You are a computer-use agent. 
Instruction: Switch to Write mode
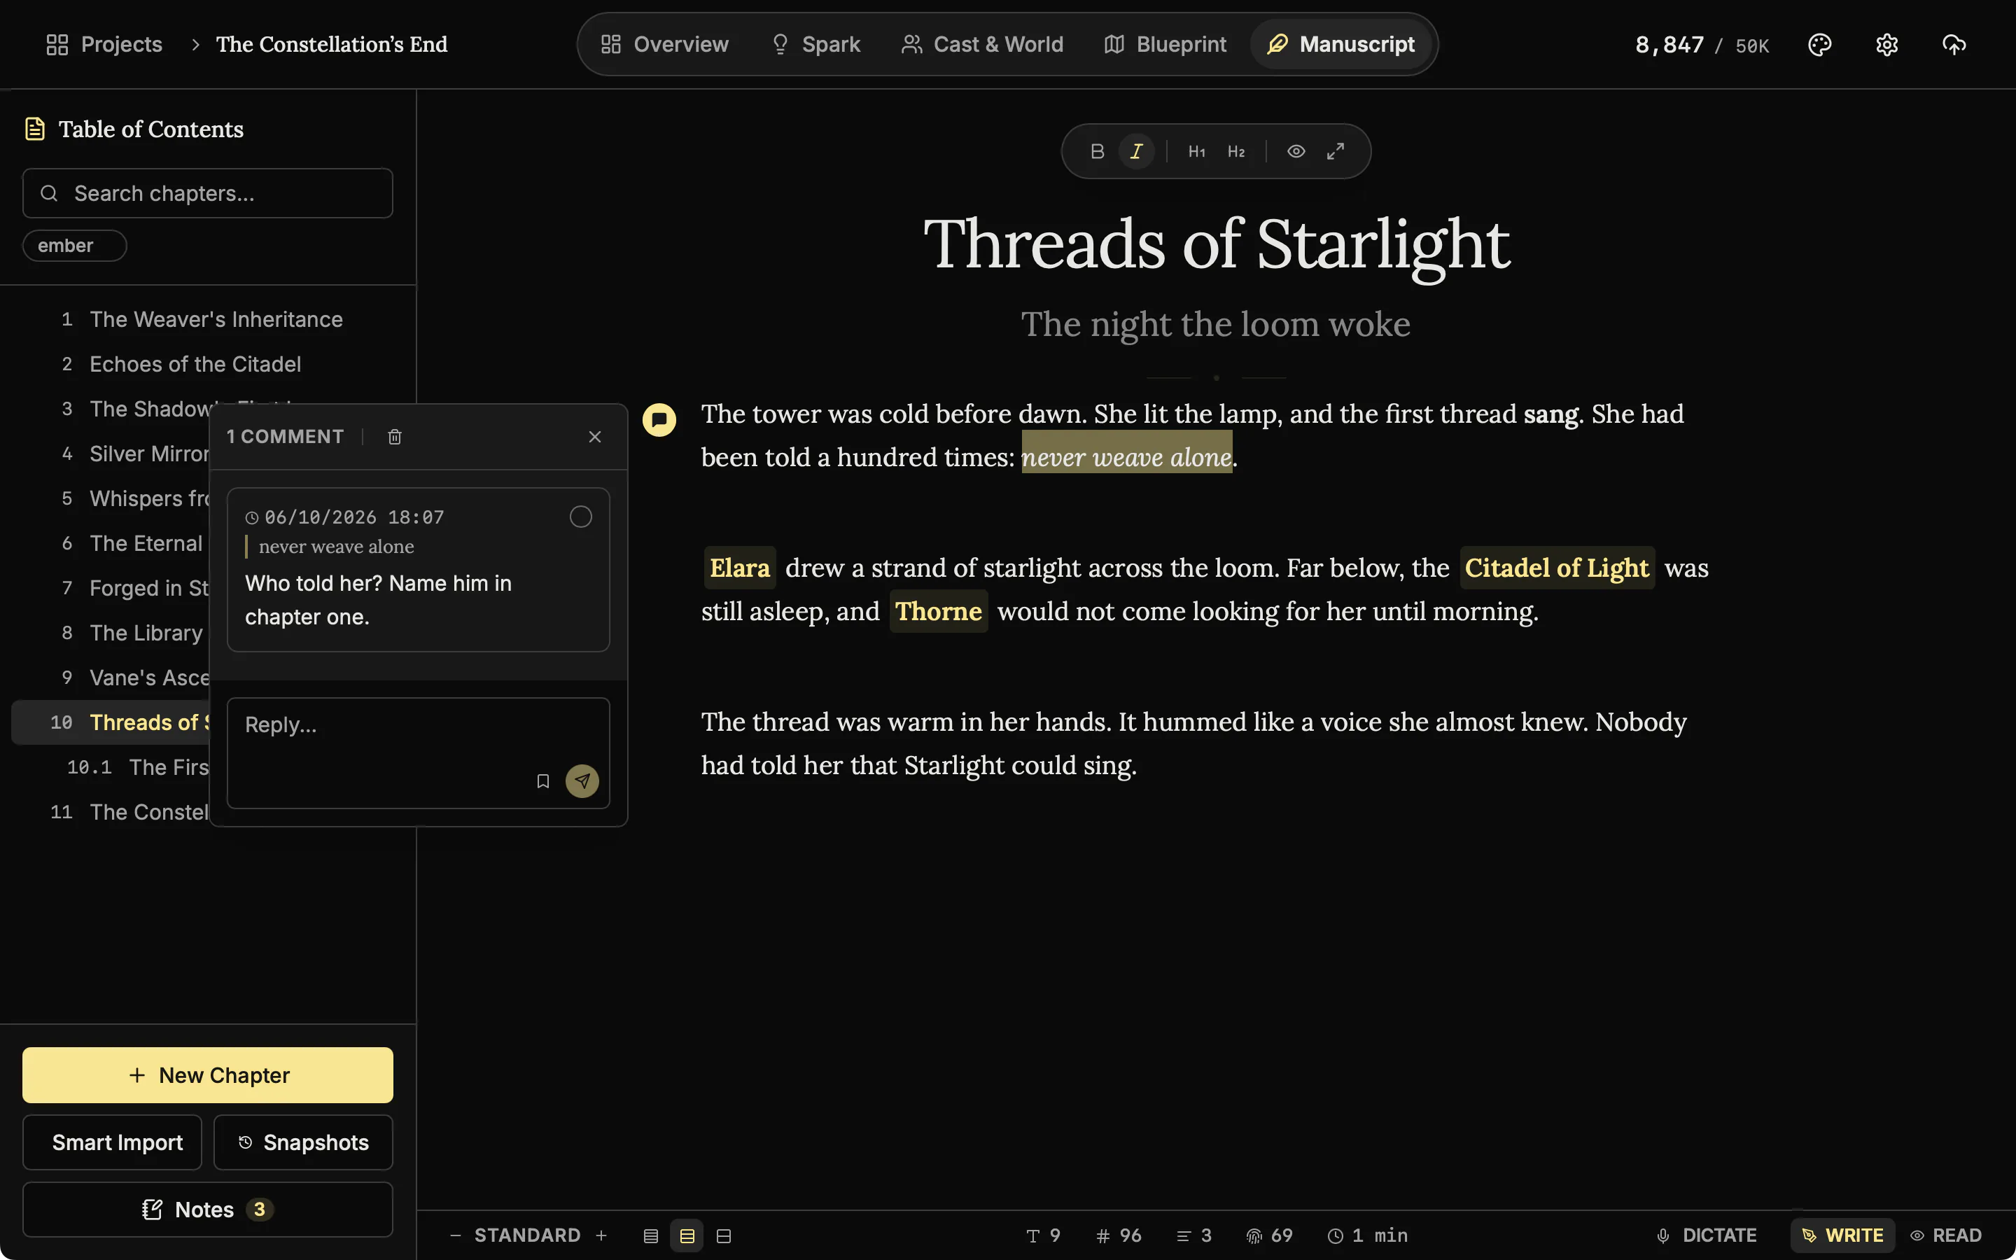(1842, 1235)
